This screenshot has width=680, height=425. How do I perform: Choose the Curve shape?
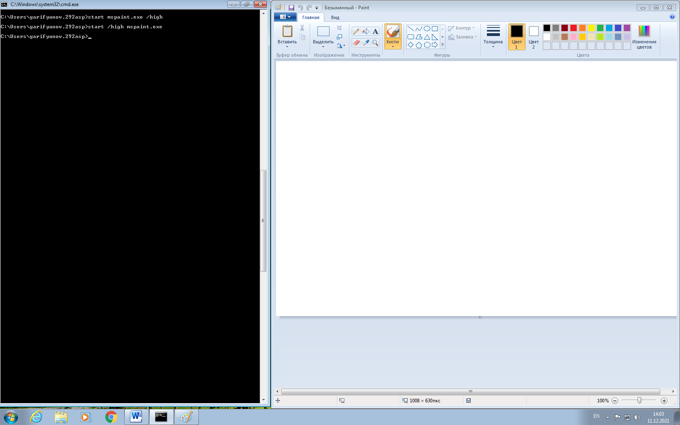[419, 29]
